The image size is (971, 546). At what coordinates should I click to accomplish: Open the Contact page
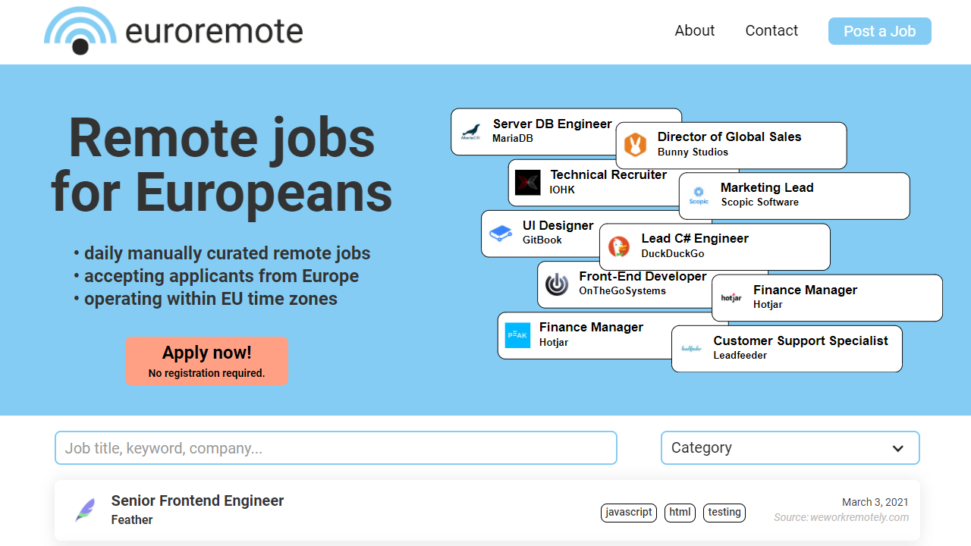click(771, 30)
